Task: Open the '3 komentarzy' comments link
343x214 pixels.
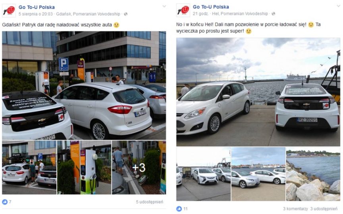Action: pyautogui.click(x=295, y=209)
